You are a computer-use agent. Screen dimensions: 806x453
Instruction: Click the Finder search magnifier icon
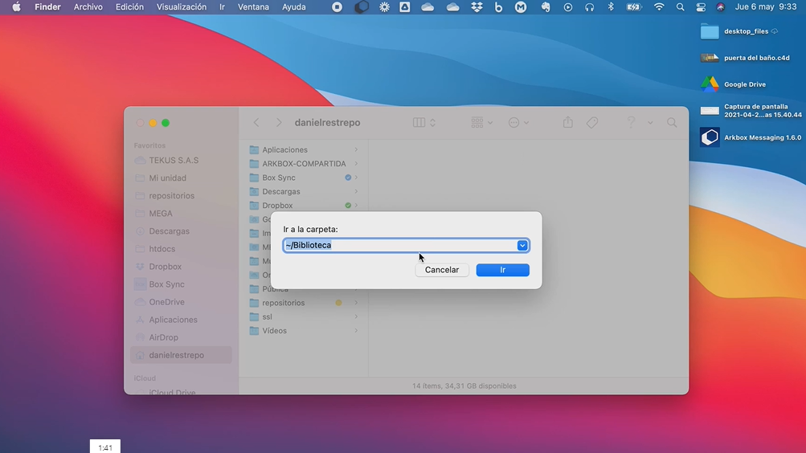(672, 123)
